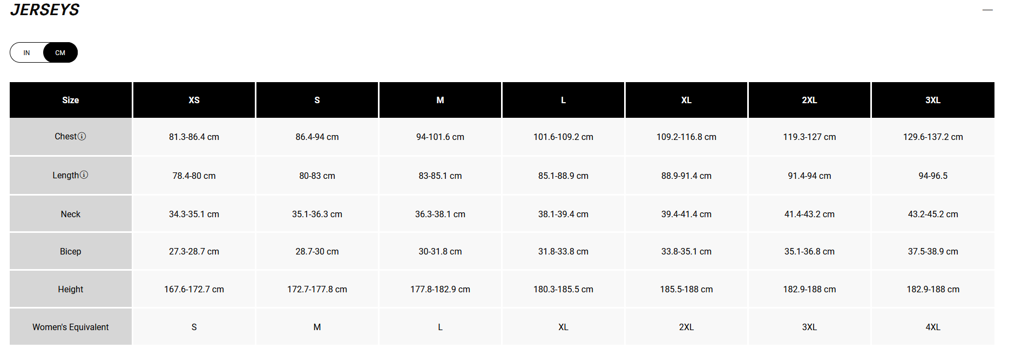
Task: Select the CM unit option
Action: tap(60, 52)
